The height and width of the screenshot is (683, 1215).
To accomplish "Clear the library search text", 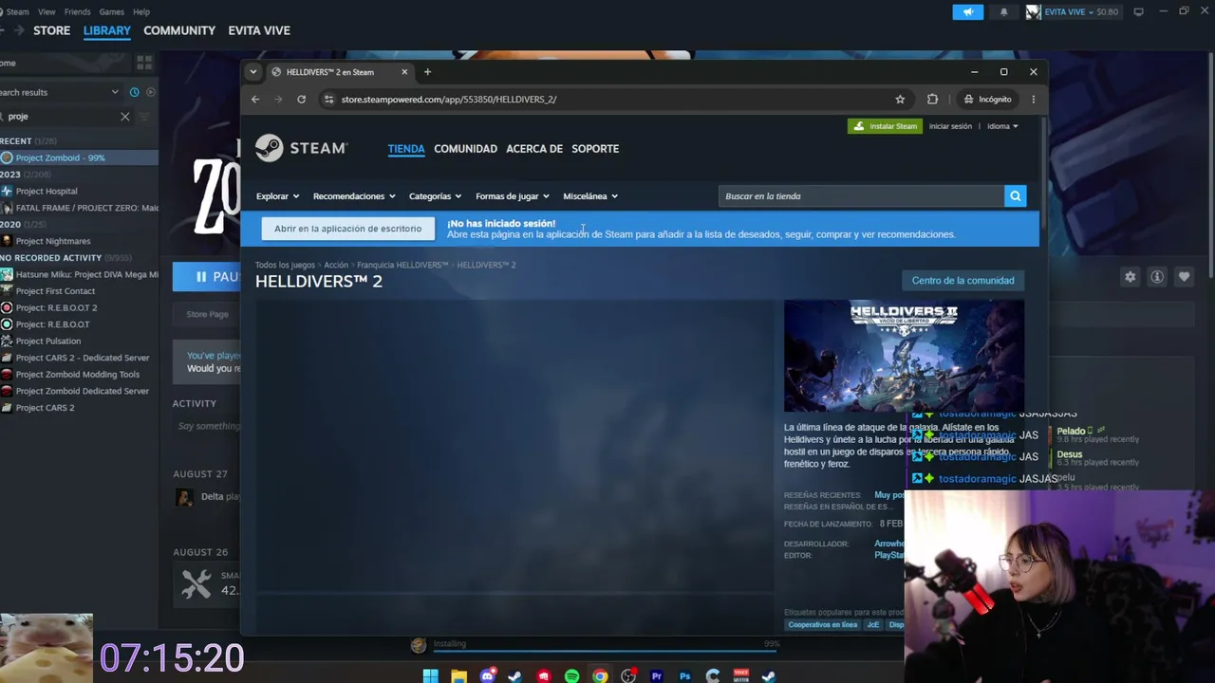I will [x=124, y=117].
